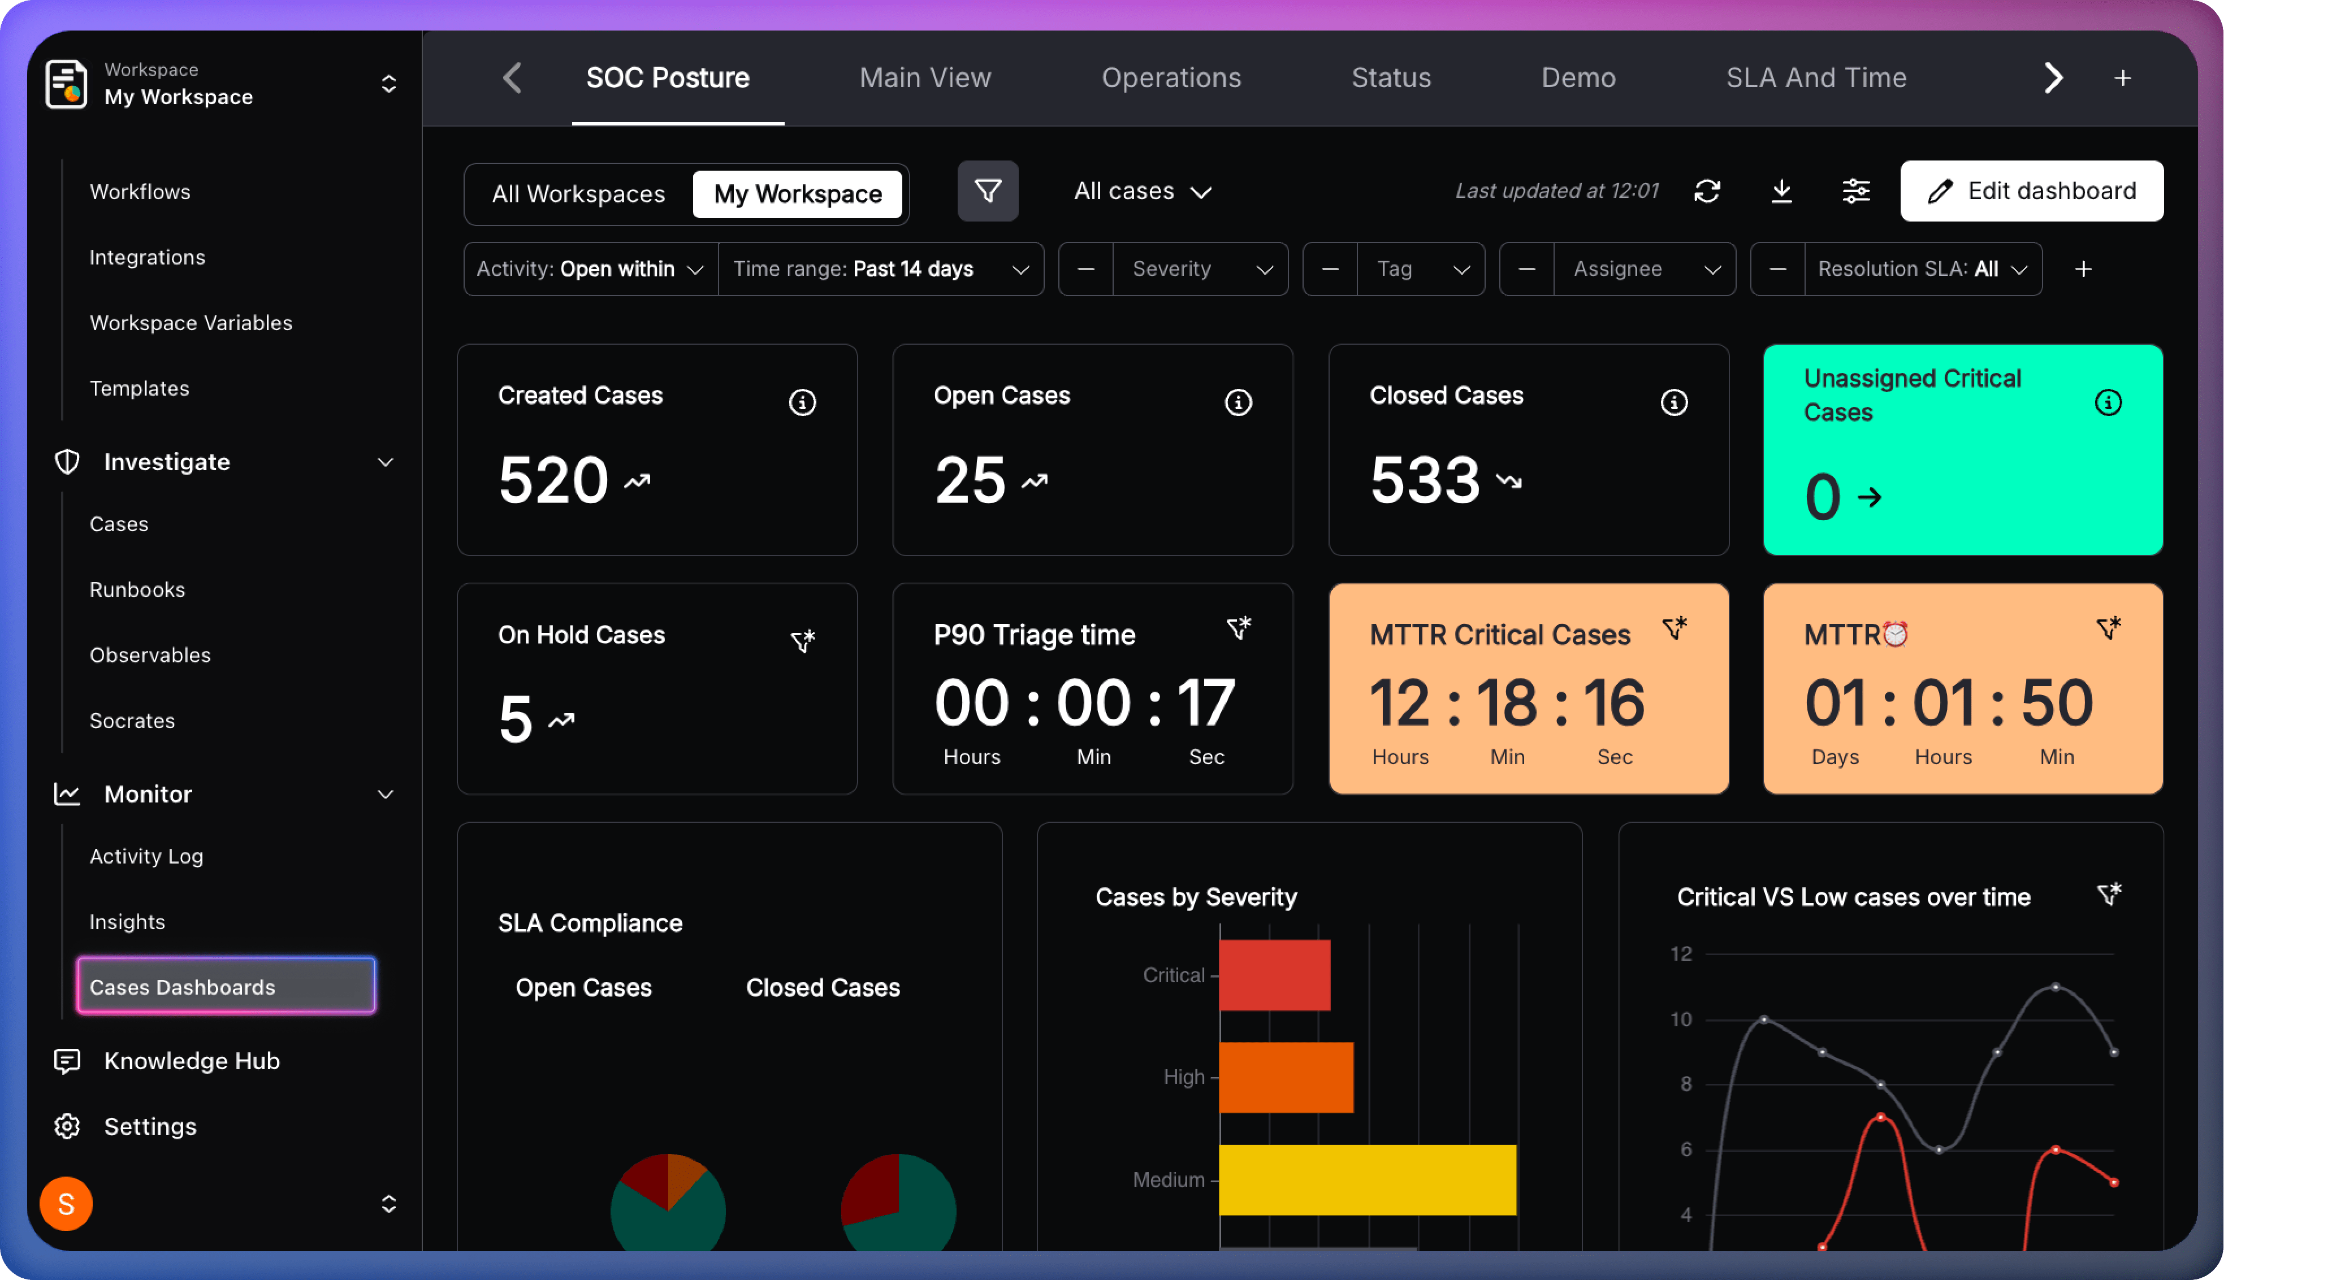This screenshot has width=2332, height=1280.
Task: Open Runbooks in the sidebar
Action: coord(137,589)
